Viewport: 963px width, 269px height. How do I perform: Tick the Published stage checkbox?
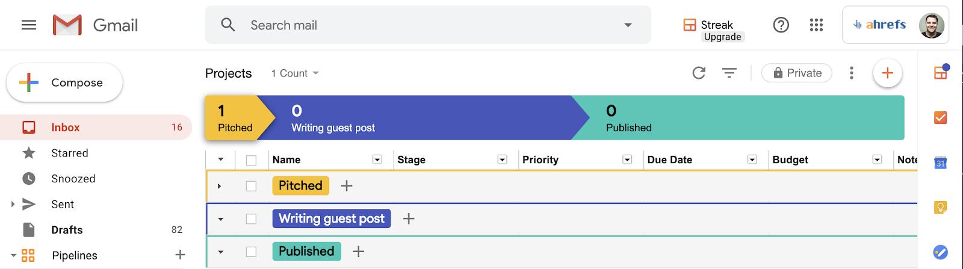[251, 252]
